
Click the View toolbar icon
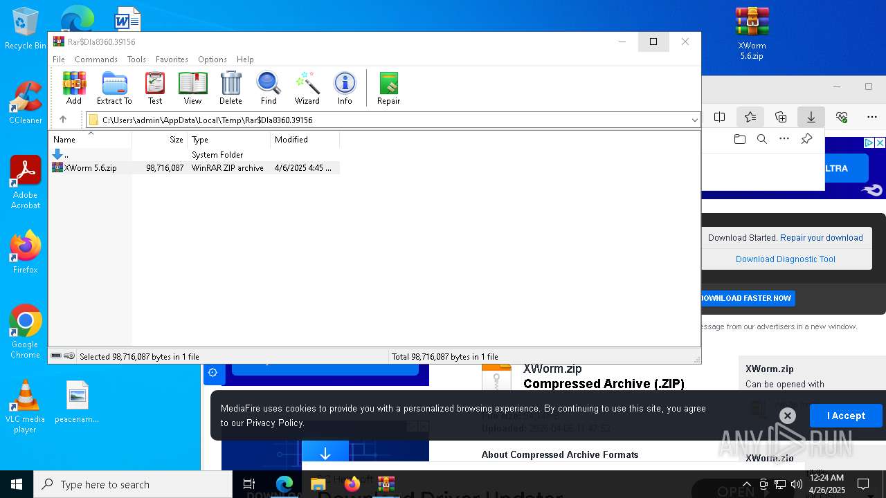[x=192, y=88]
